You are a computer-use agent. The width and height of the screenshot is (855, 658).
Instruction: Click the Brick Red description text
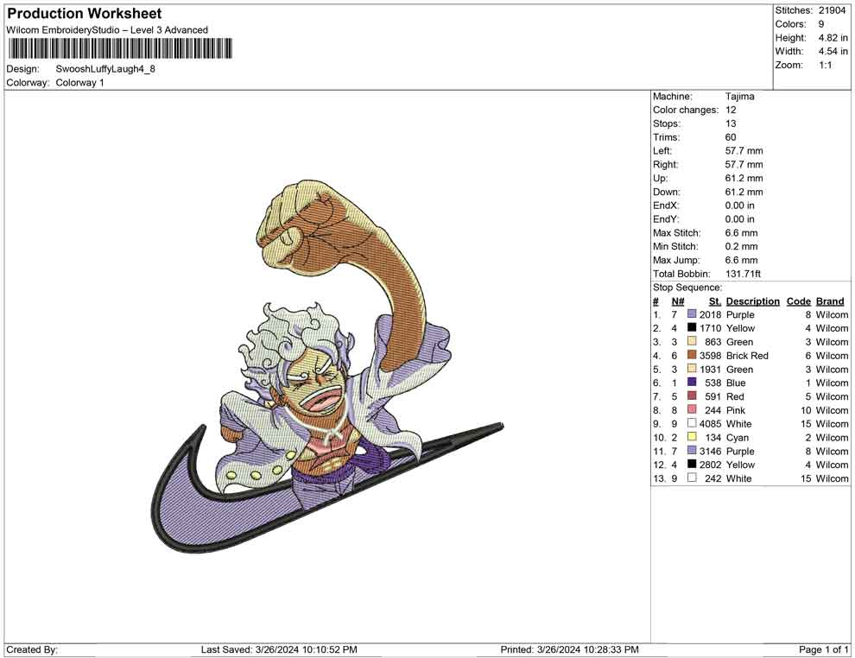(747, 356)
